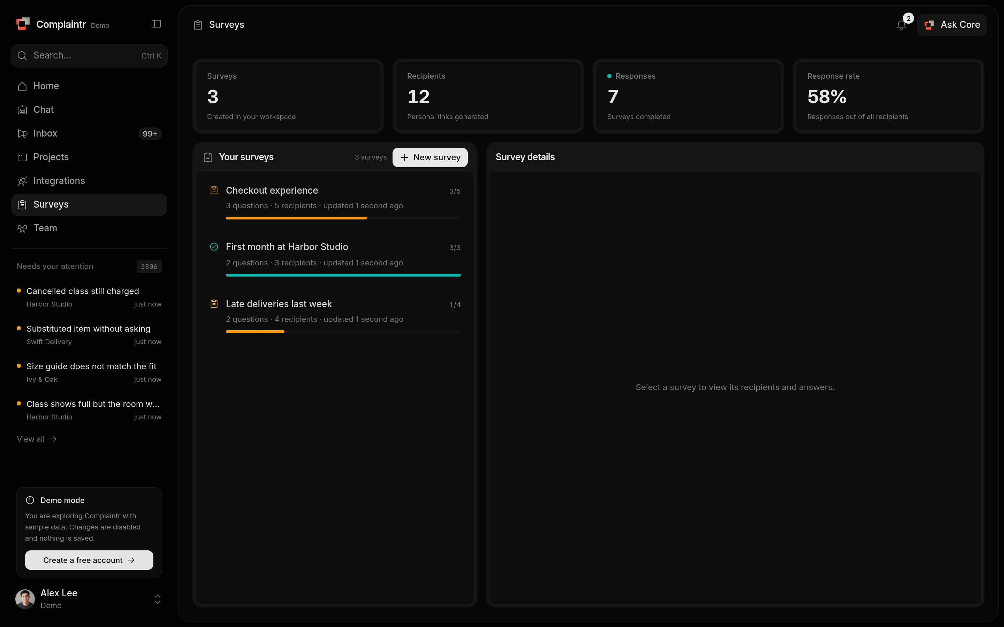Open the Integrations menu item

click(x=89, y=181)
